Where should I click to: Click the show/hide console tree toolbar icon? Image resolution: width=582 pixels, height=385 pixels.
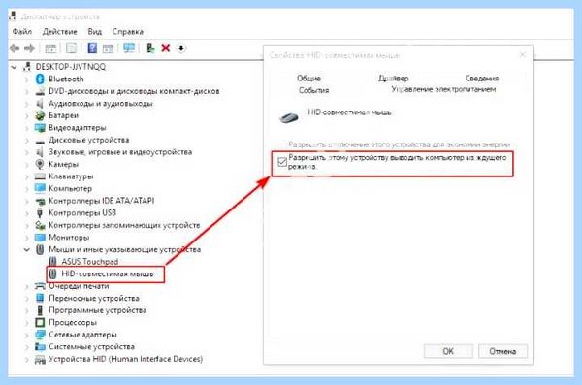(x=50, y=48)
